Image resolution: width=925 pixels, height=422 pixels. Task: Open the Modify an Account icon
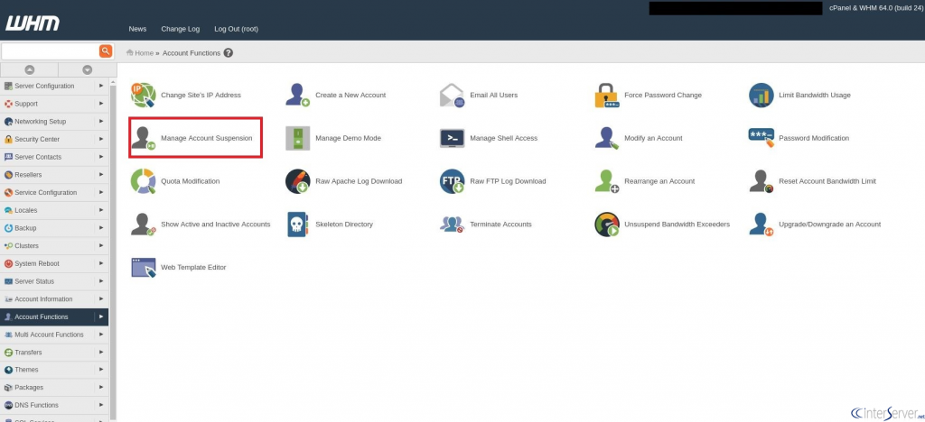tap(606, 138)
